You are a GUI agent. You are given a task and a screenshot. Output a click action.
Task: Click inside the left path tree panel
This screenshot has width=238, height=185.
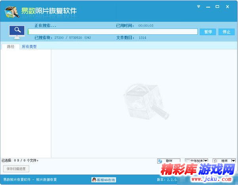point(25,103)
